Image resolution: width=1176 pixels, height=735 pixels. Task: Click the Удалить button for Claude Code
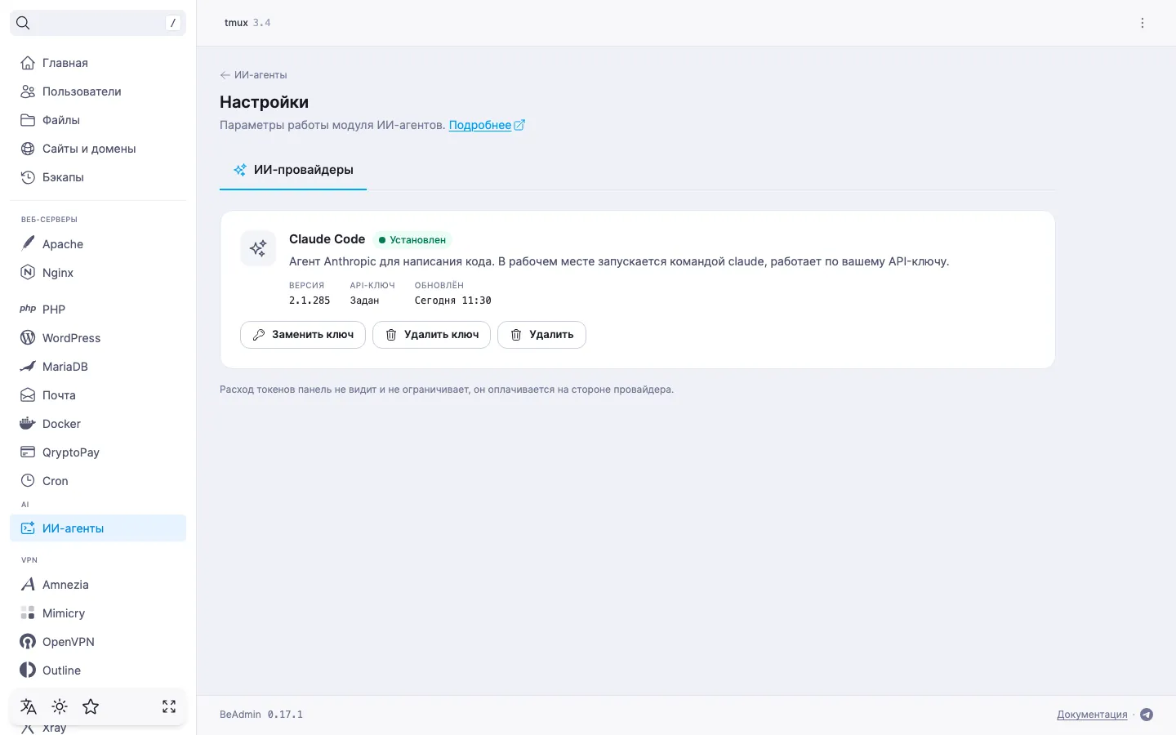[541, 335]
